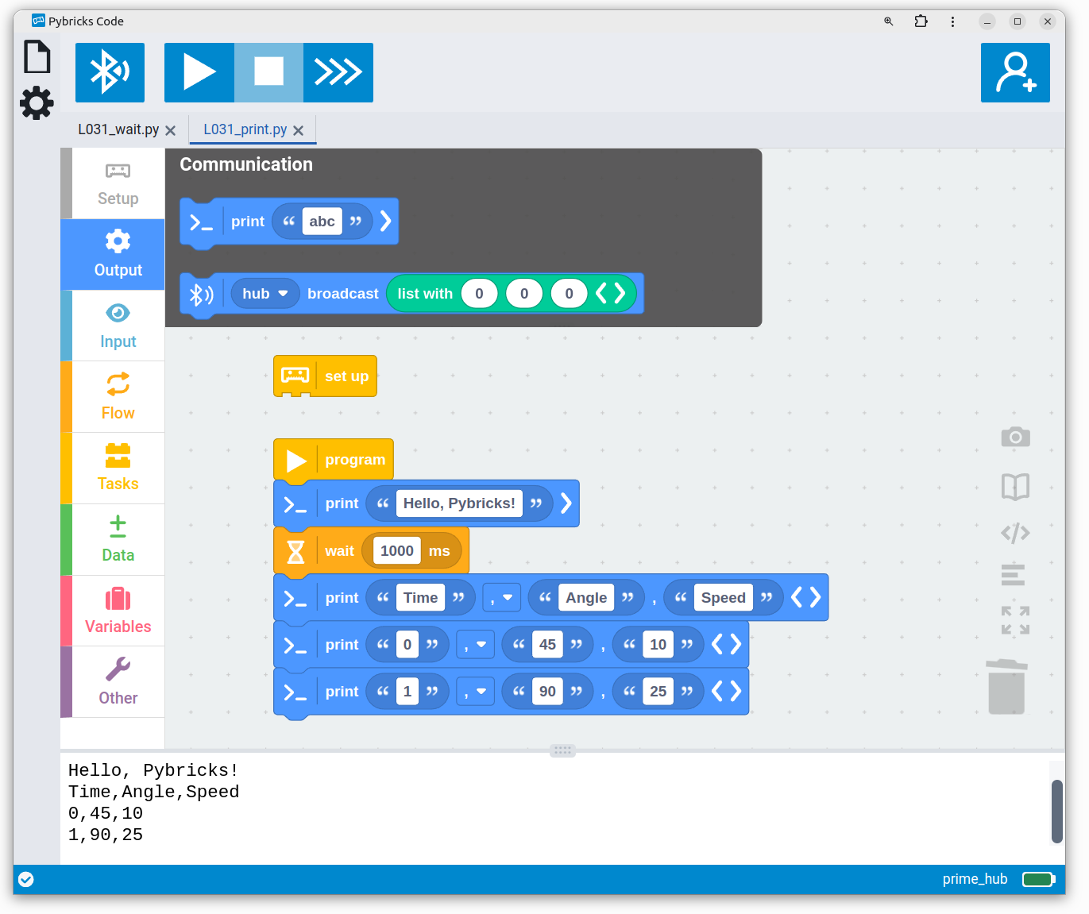Click add/remove arrows on 1,90,25 print block
Viewport: 1089px width, 914px height.
coord(726,691)
